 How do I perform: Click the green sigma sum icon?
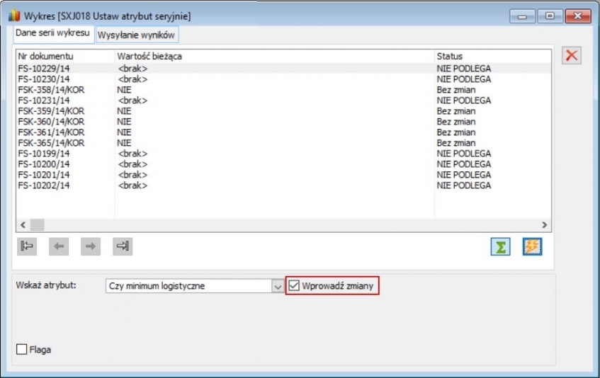click(x=501, y=246)
